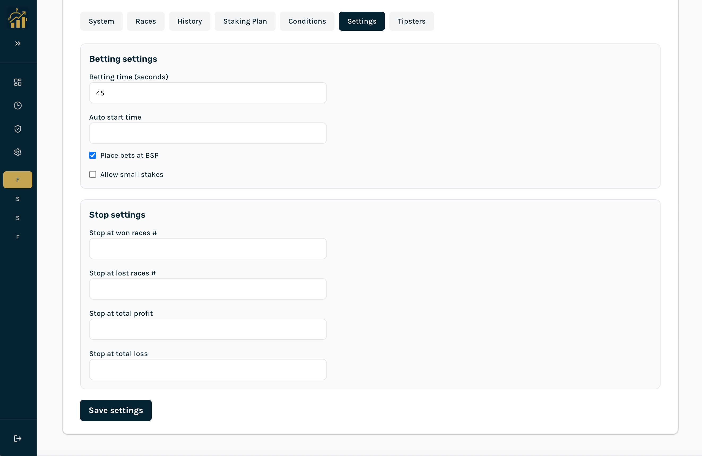
Task: Uncheck Place bets at BSP checkbox
Action: 93,155
